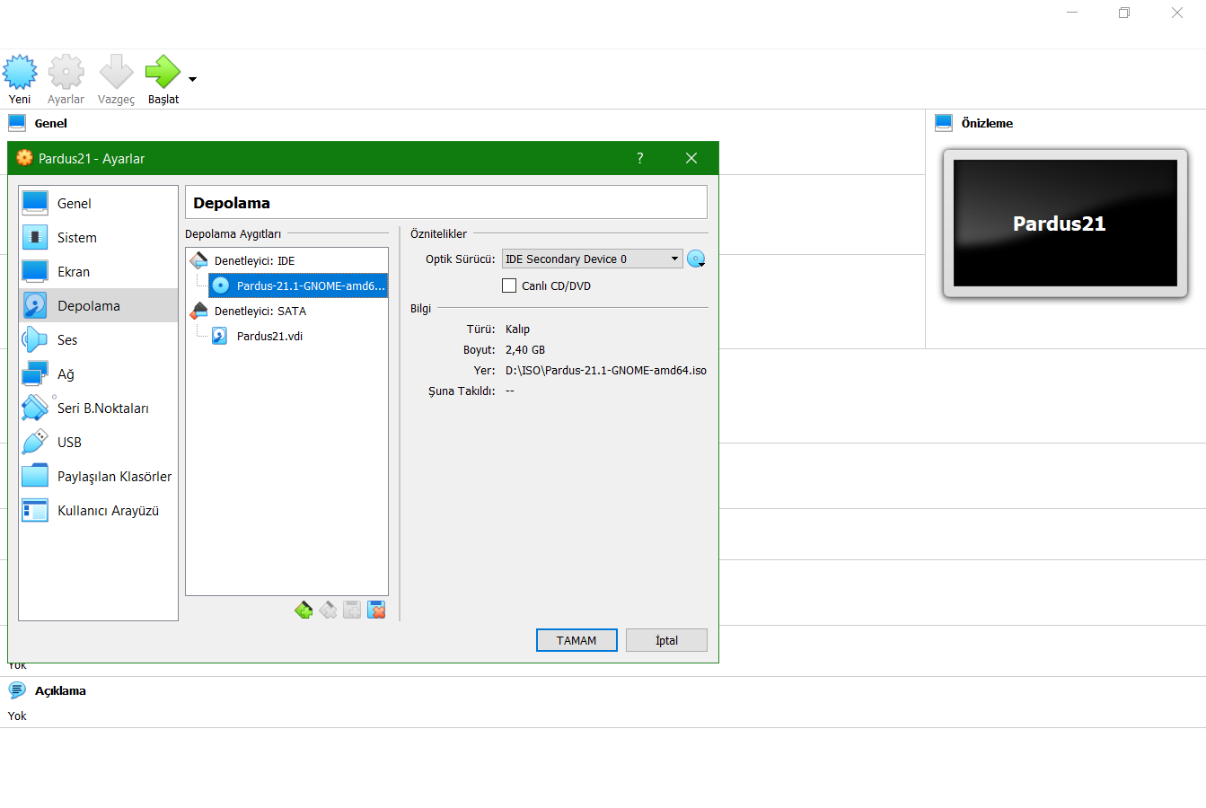Click the ISO path D:\ISO\Pardus-21.1-GNOME-amd64.iso
The width and height of the screenshot is (1206, 808).
point(606,370)
